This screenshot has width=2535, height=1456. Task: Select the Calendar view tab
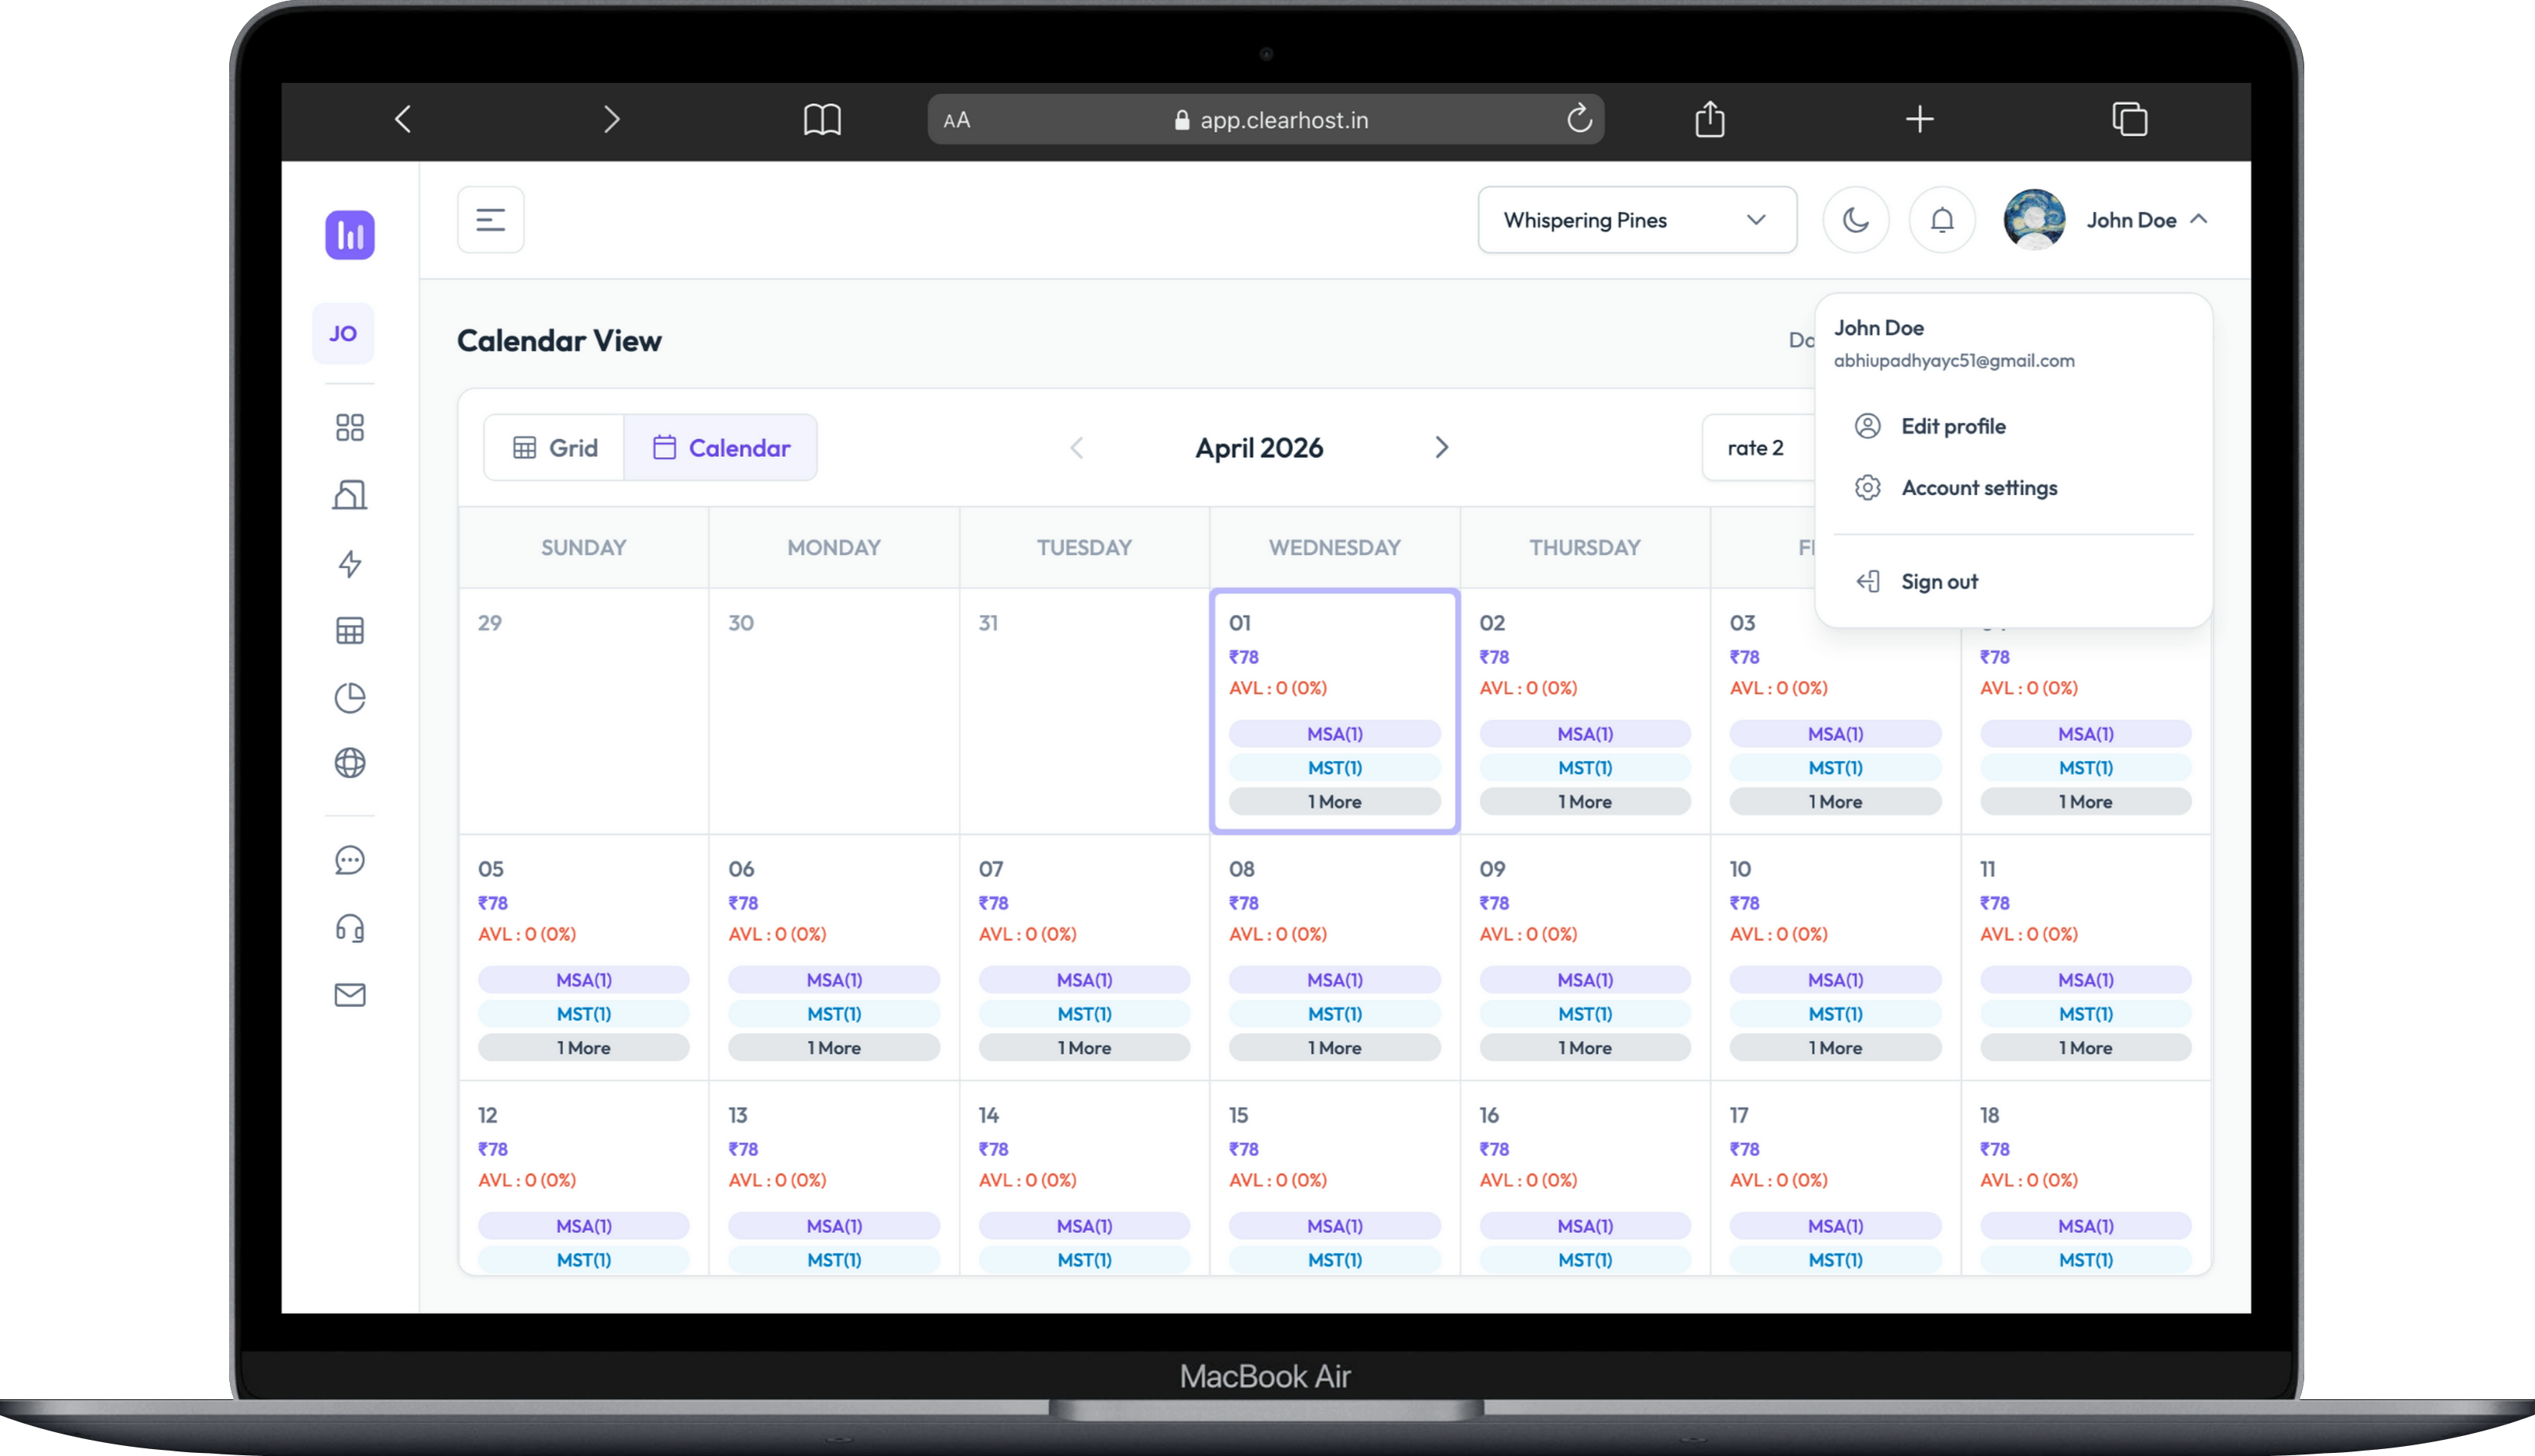721,448
